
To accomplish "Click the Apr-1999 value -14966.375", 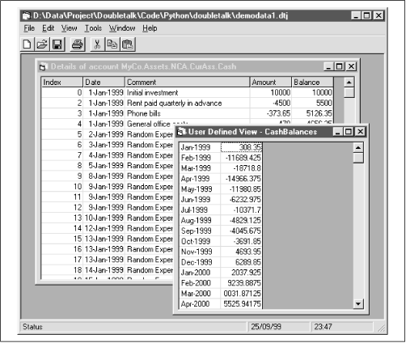I will coord(241,179).
